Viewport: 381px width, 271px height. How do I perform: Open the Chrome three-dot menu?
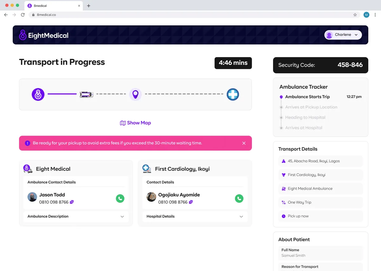[375, 15]
